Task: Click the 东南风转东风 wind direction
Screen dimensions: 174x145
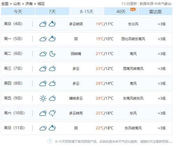Action: coord(133,99)
